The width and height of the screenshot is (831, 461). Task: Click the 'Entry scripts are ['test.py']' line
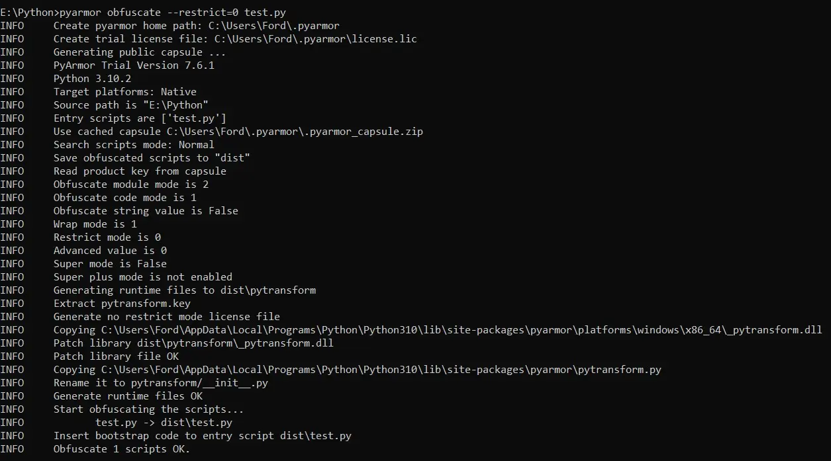140,118
